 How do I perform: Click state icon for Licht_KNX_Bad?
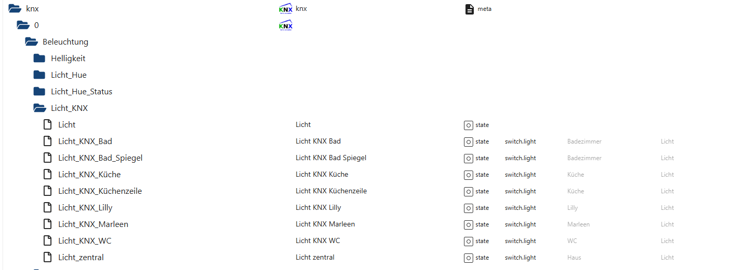coord(468,141)
